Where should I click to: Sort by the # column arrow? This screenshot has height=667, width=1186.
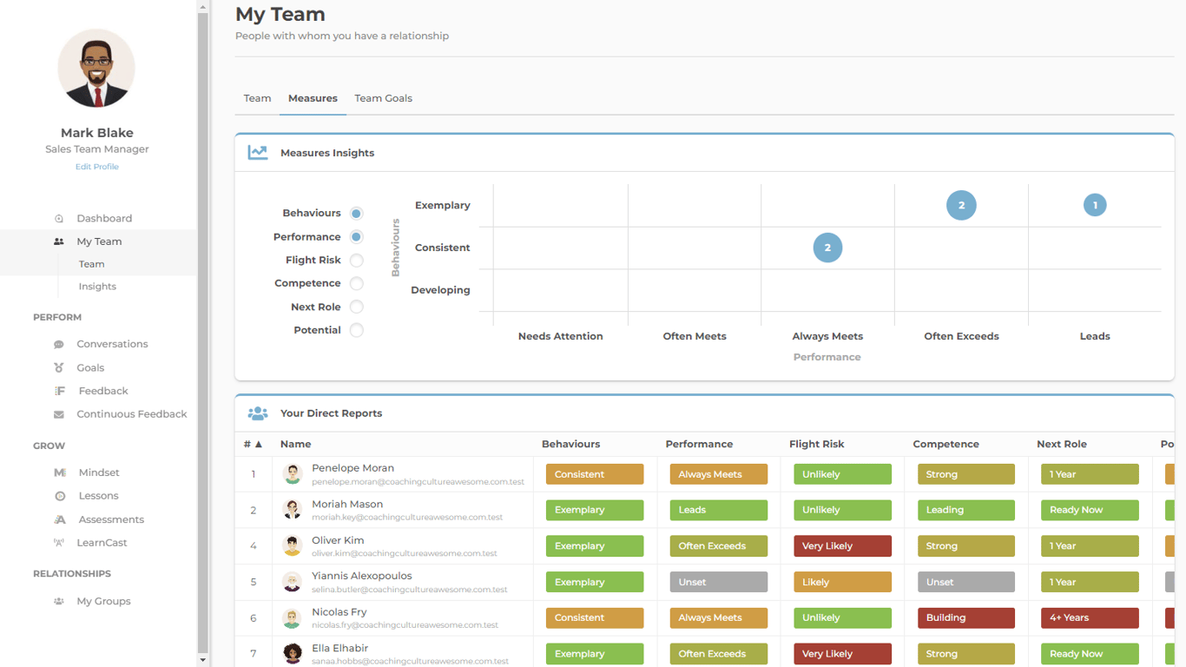[259, 445]
